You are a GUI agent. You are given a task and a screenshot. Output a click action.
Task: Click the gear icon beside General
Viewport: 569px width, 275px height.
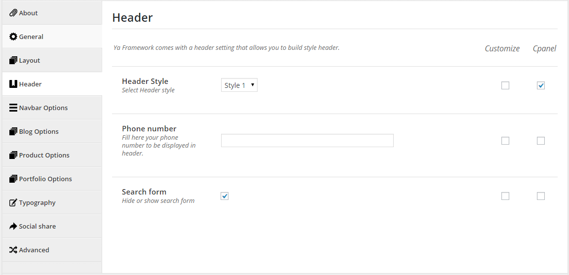tap(13, 37)
